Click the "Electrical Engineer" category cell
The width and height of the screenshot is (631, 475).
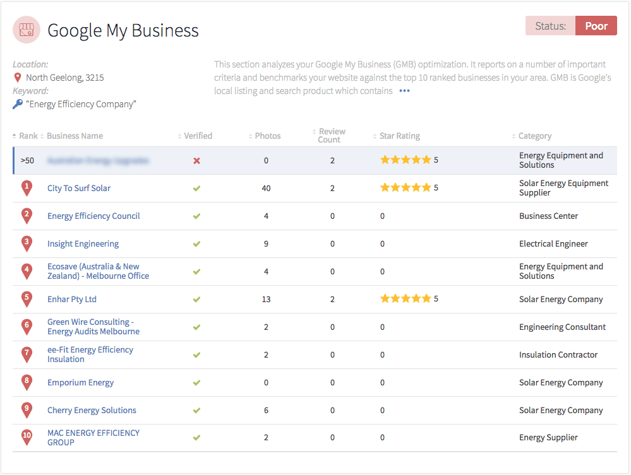[553, 243]
